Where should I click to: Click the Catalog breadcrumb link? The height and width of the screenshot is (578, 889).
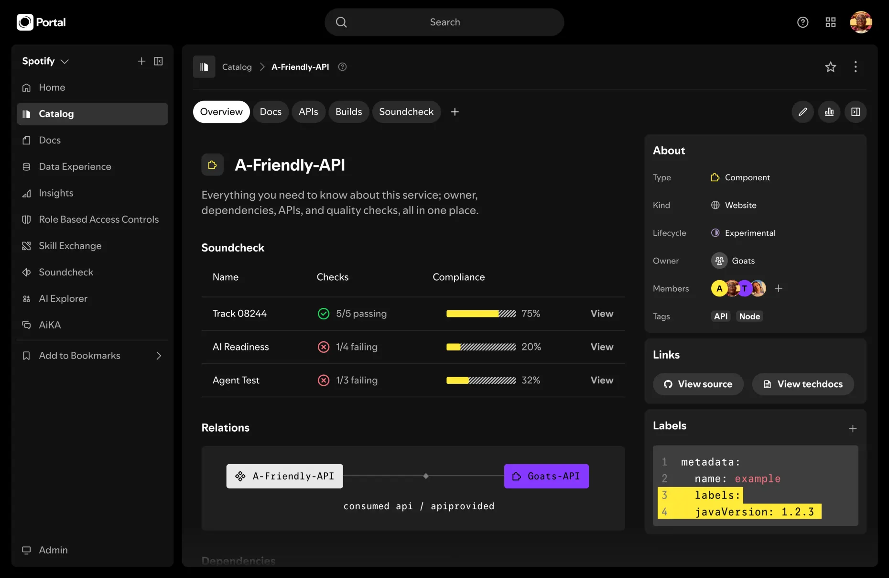point(237,67)
